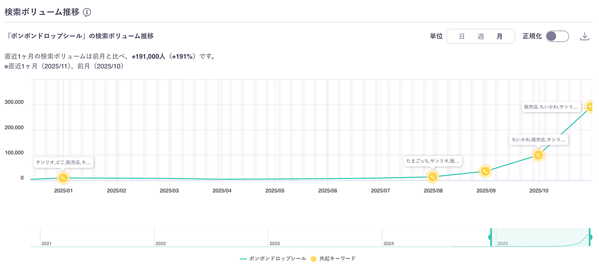Expand the 販売店,ちいかわ,サンリ keyword tooltip
Viewport: 599px width, 273px height.
(551, 107)
